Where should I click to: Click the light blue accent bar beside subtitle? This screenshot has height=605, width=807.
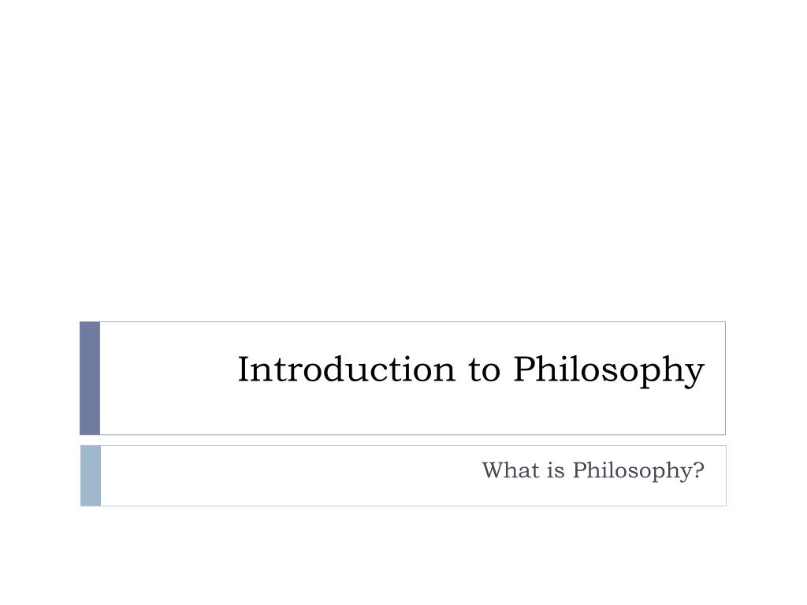91,476
